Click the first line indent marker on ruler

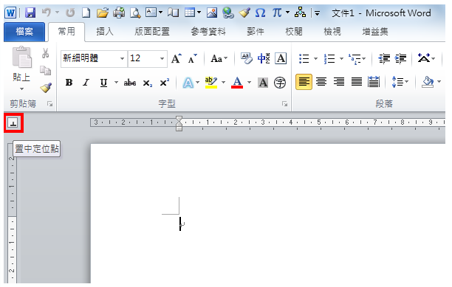(179, 120)
